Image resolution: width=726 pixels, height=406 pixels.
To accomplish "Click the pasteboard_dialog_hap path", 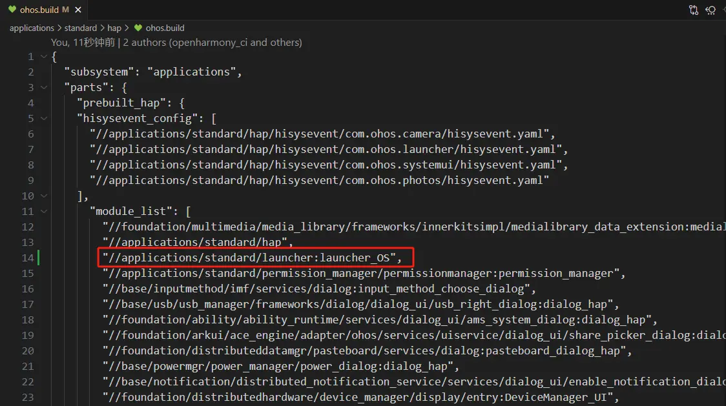I will click(x=364, y=351).
